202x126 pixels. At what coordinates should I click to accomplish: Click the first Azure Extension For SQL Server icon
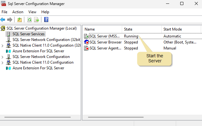point(9,51)
